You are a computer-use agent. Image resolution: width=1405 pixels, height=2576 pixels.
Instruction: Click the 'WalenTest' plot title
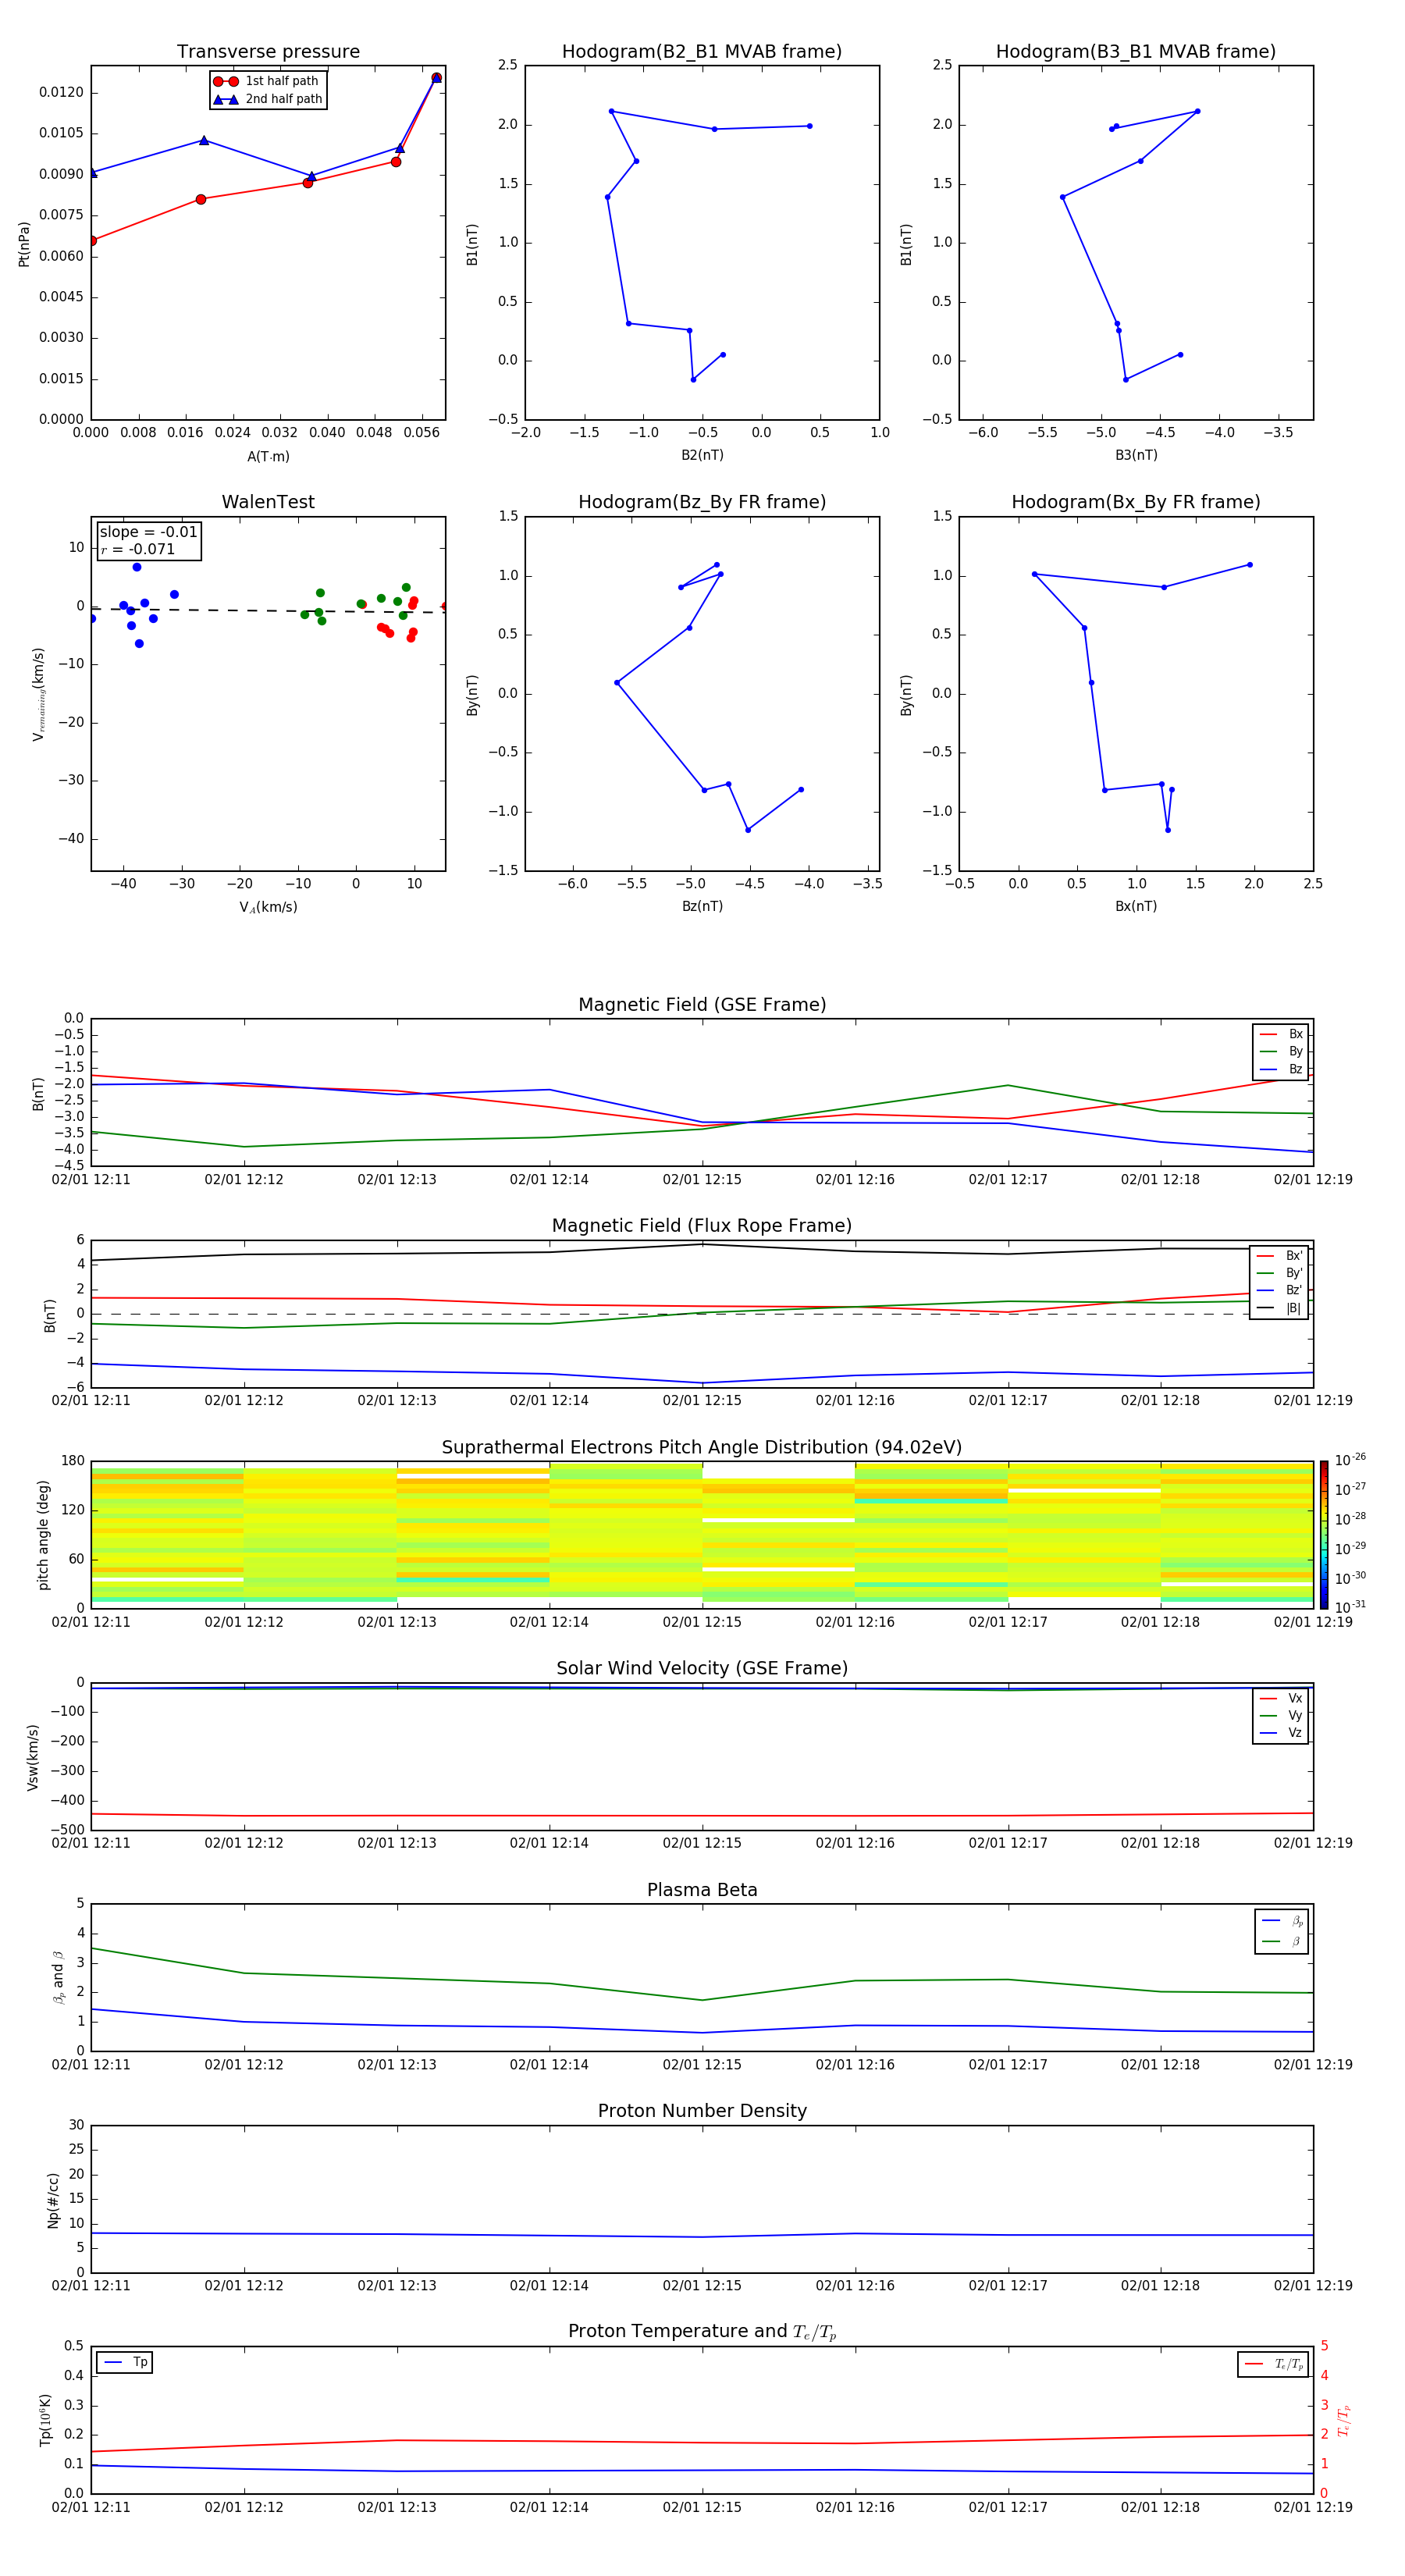pyautogui.click(x=268, y=502)
